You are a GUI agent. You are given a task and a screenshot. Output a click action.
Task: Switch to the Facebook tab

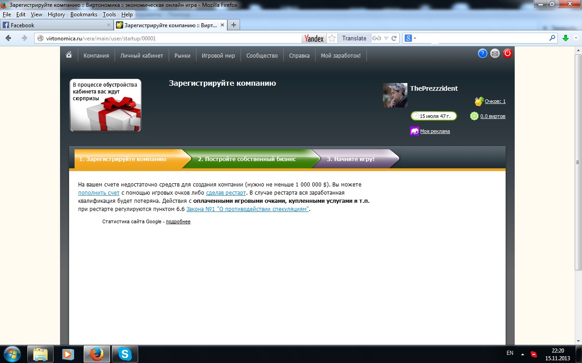click(56, 25)
